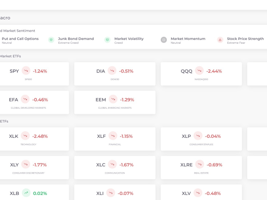Click the green shield icon beside Junk Bond Demand
Viewport: 267px width, 200px height.
[x=51, y=40]
